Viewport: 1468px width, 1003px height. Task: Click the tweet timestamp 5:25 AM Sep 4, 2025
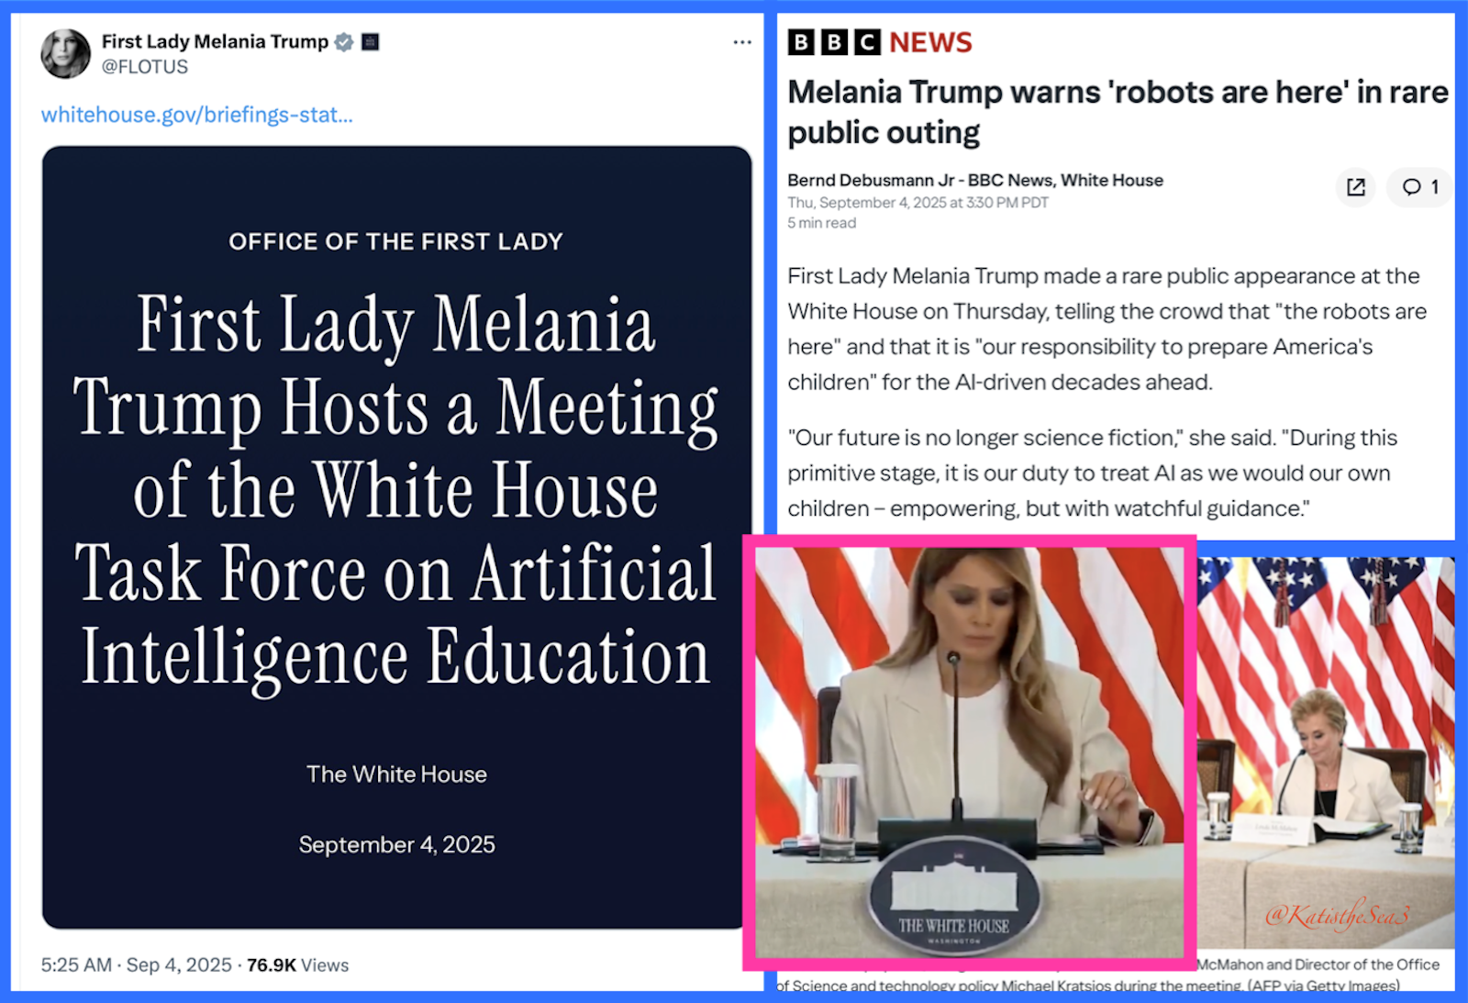[x=137, y=964]
